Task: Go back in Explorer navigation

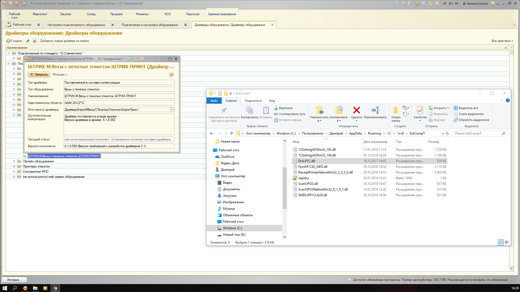Action: 212,133
